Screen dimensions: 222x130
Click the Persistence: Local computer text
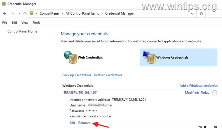click(x=90, y=116)
